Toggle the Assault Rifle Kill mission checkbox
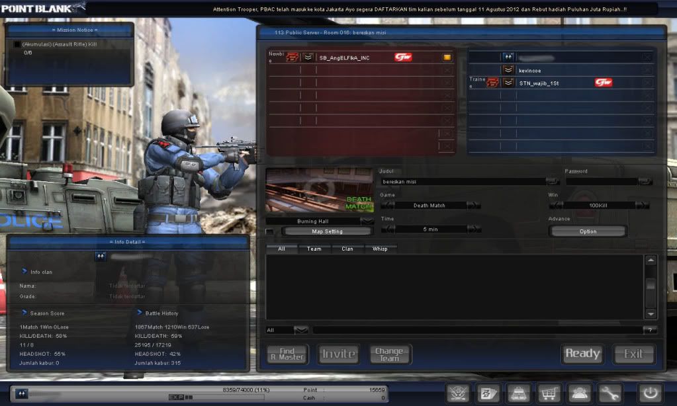Image resolution: width=677 pixels, height=406 pixels. 17,44
